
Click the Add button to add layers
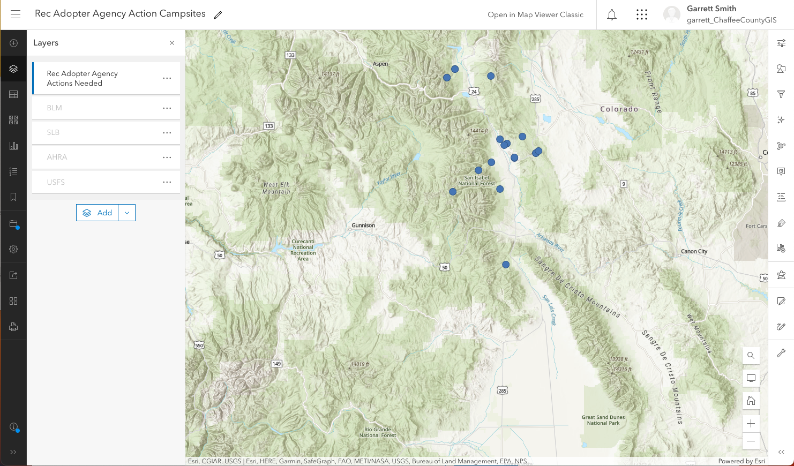click(x=98, y=213)
